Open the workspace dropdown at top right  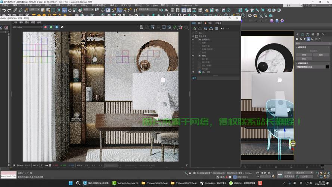(317, 6)
